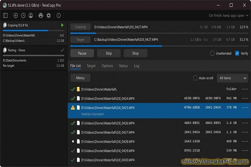Screen dimensions: 251x167
Task: Click hash 26A3:CA50 on DJI_0428.MP4 row
Action: [192, 141]
